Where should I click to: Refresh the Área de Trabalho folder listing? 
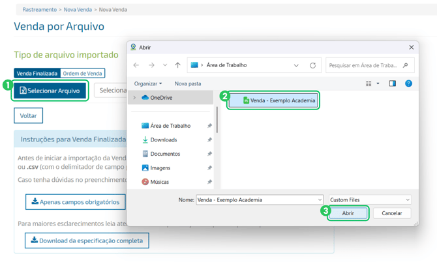(x=312, y=65)
